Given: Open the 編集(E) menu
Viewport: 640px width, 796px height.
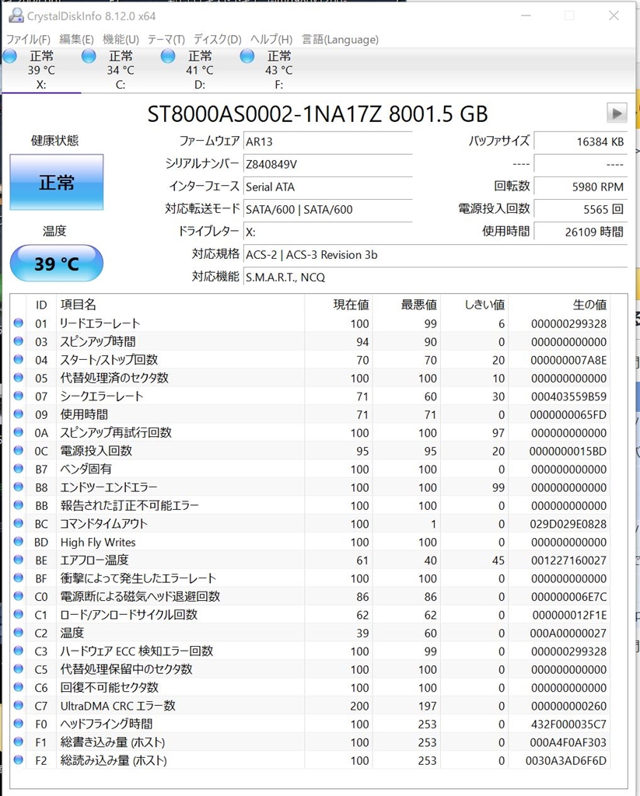Looking at the screenshot, I should (x=76, y=39).
